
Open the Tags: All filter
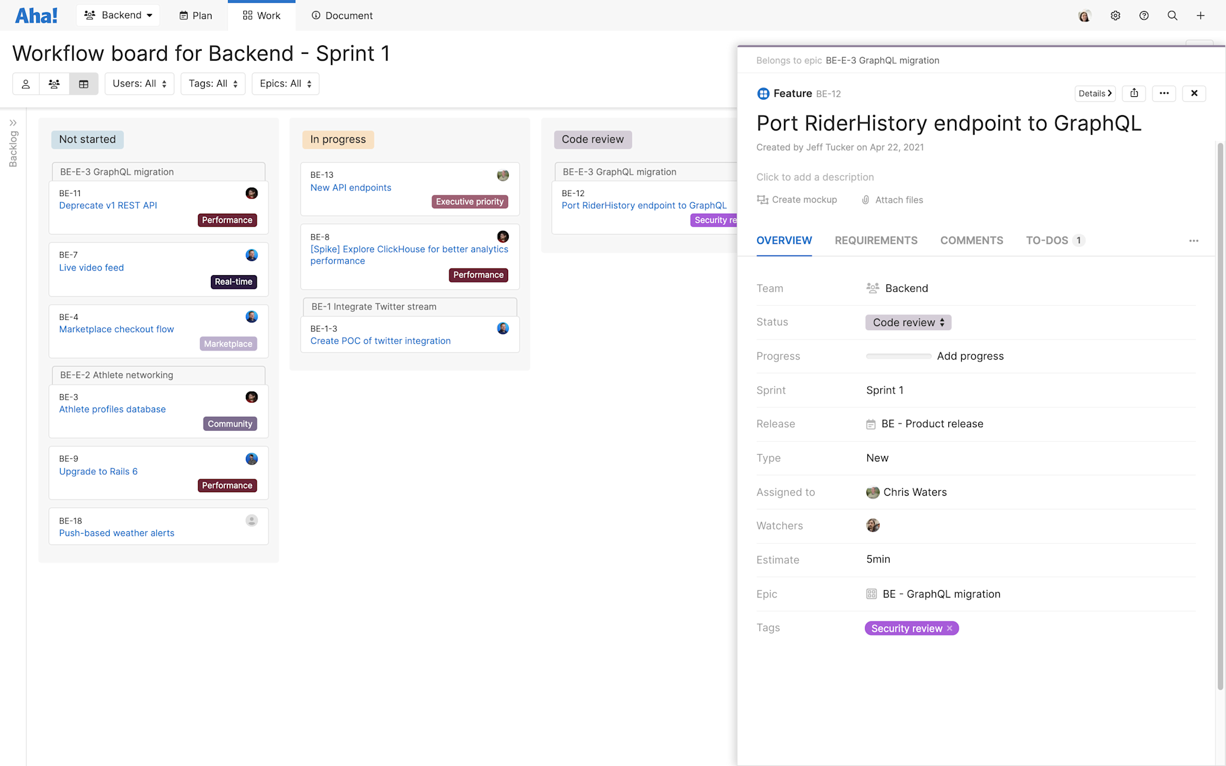click(x=213, y=84)
